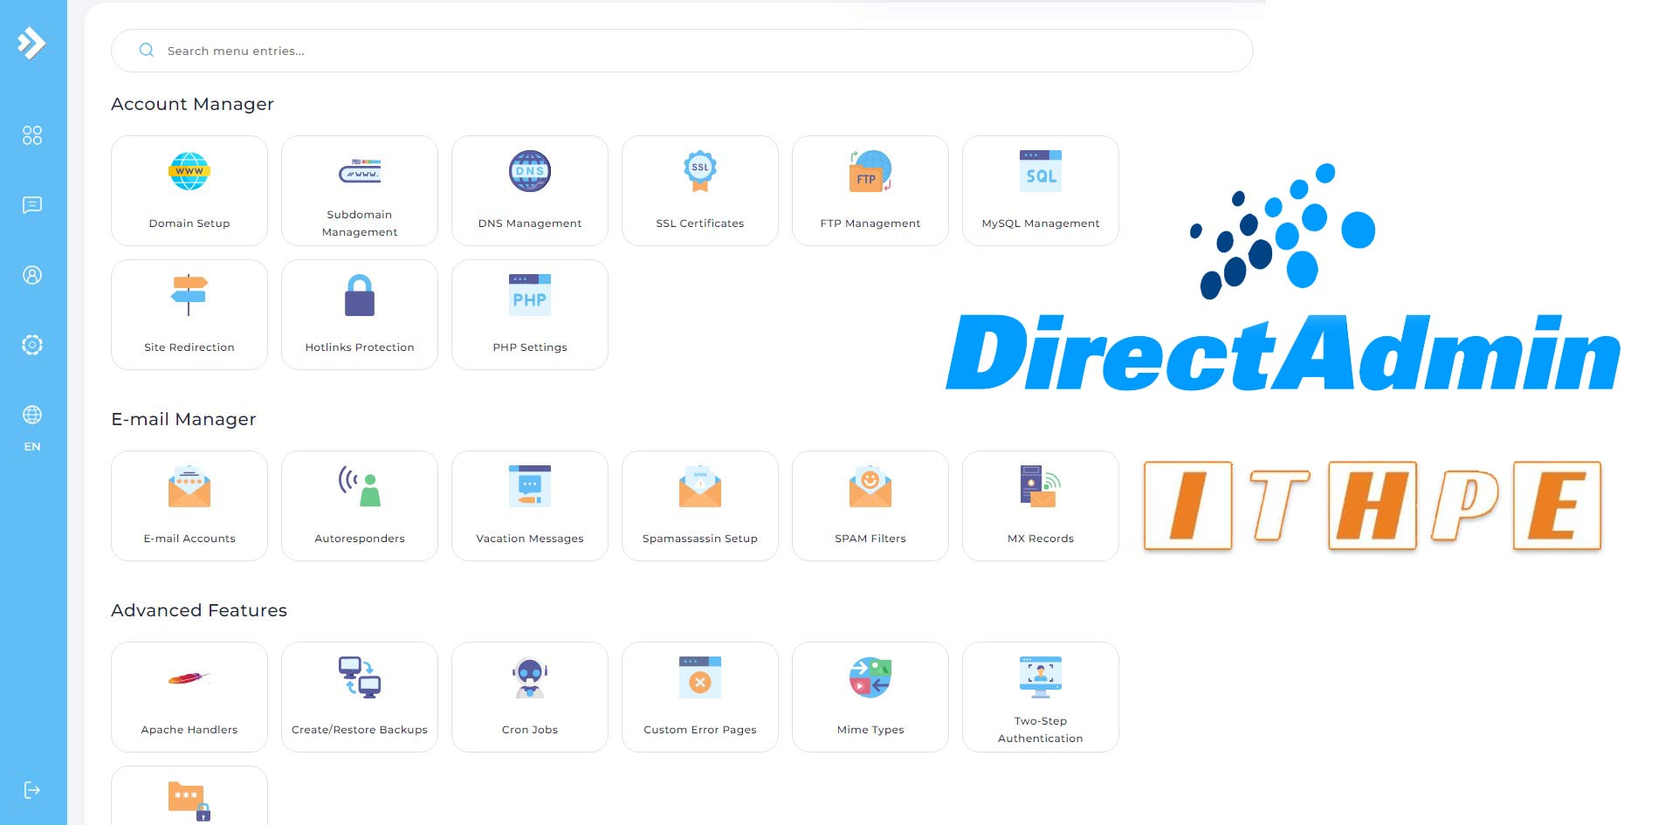Open widgets grid icon in sidebar
Viewport: 1665px width, 825px height.
pos(32,135)
